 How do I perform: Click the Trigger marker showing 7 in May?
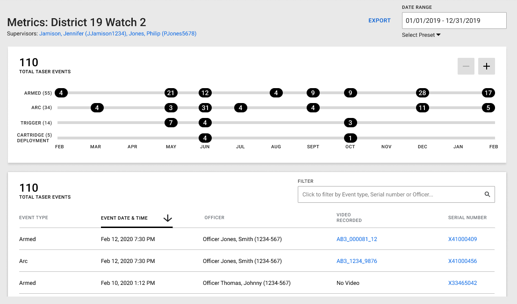(x=171, y=123)
